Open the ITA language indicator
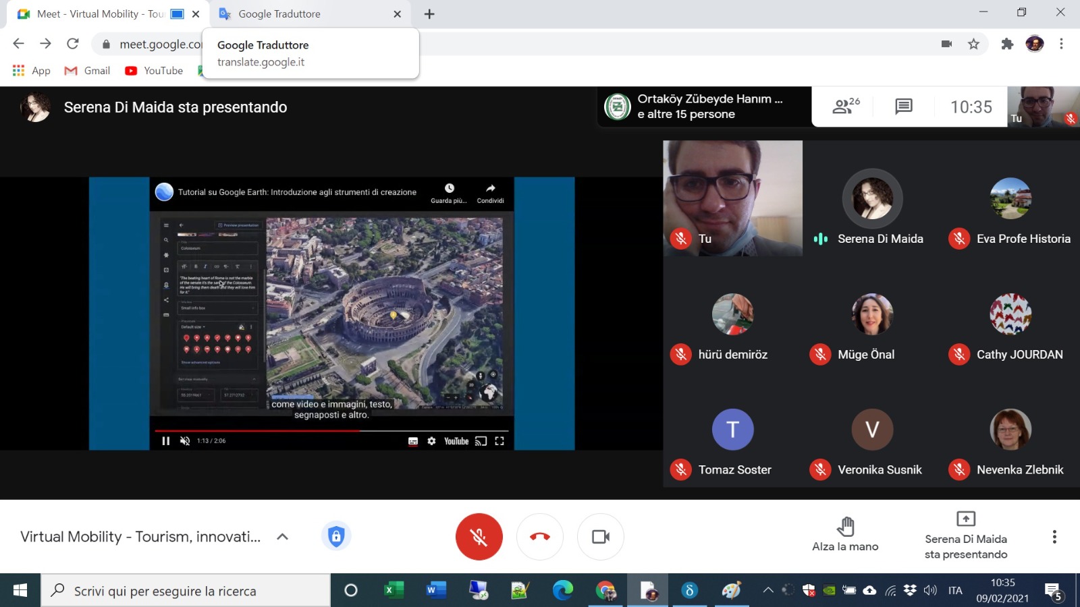This screenshot has height=607, width=1080. tap(955, 591)
